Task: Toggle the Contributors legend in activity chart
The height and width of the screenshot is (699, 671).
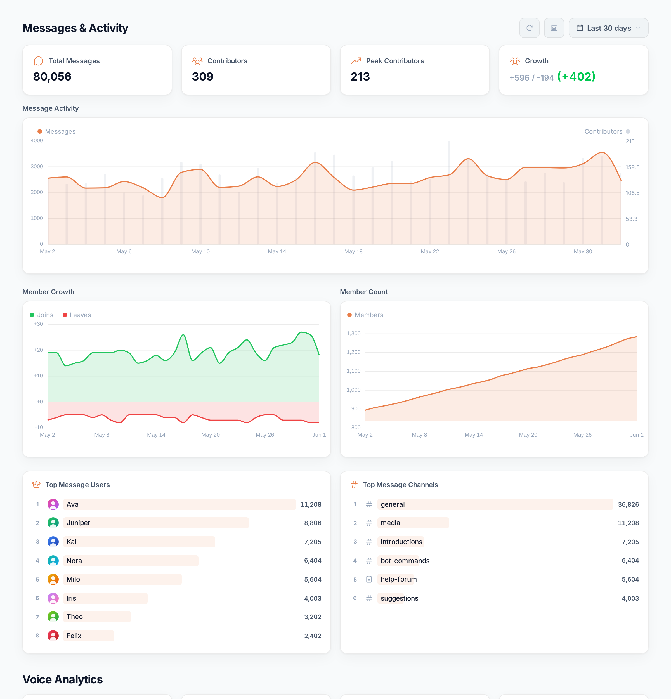Action: 607,132
